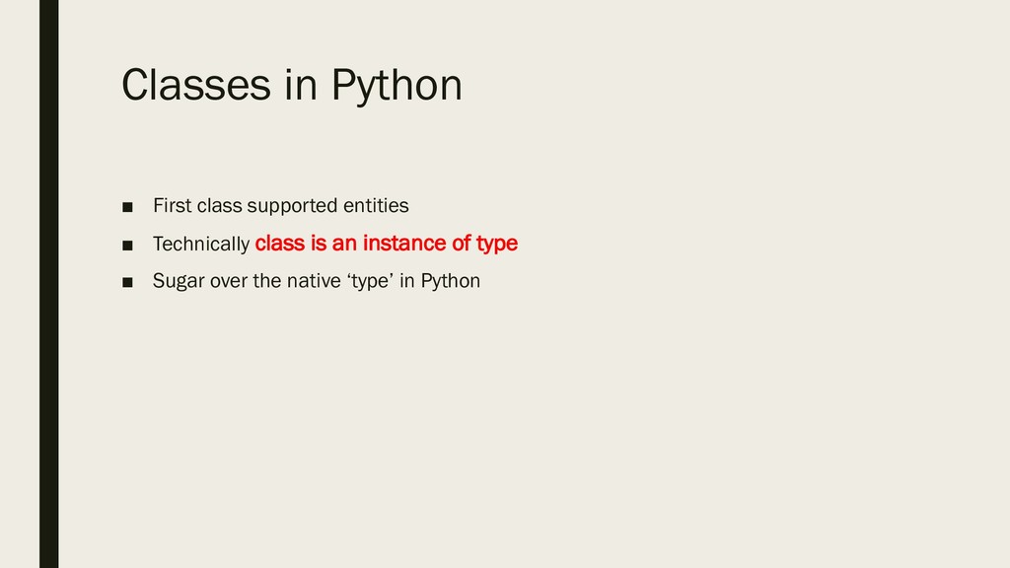Select the 'First class supported entities' line
Image resolution: width=1010 pixels, height=568 pixels.
click(280, 206)
